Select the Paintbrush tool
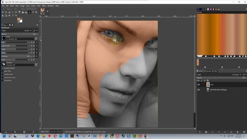 [29, 12]
